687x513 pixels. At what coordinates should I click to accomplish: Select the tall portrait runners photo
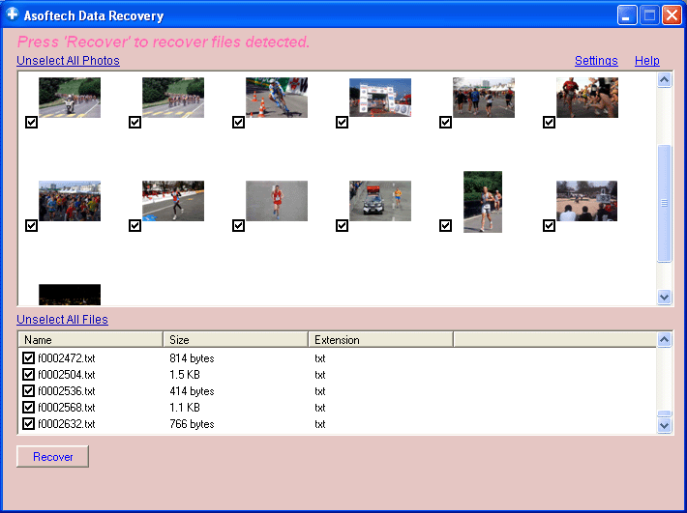coord(482,201)
